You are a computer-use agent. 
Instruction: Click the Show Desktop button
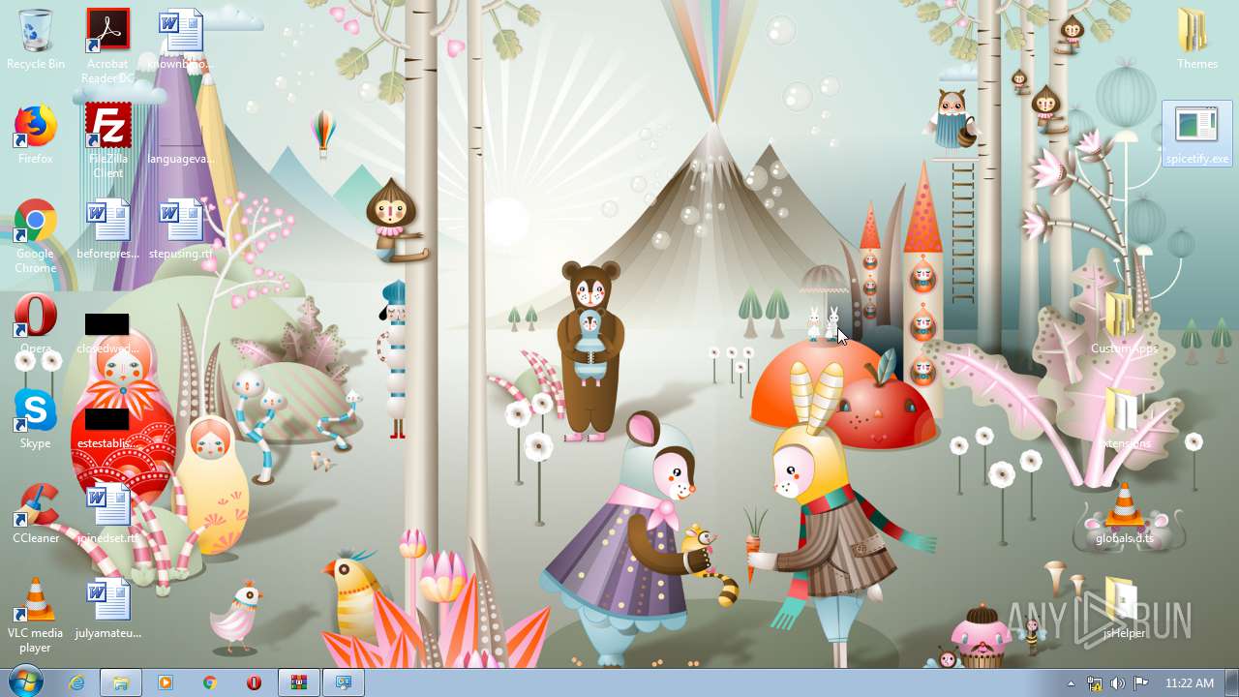click(1231, 682)
